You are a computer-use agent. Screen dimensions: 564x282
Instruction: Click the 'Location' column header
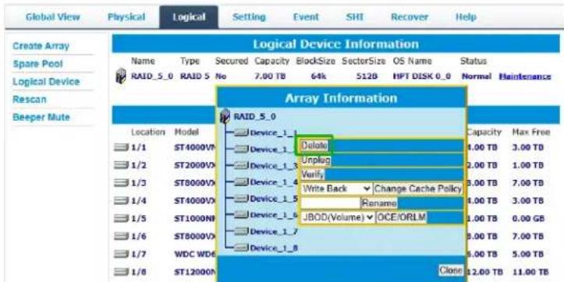148,132
